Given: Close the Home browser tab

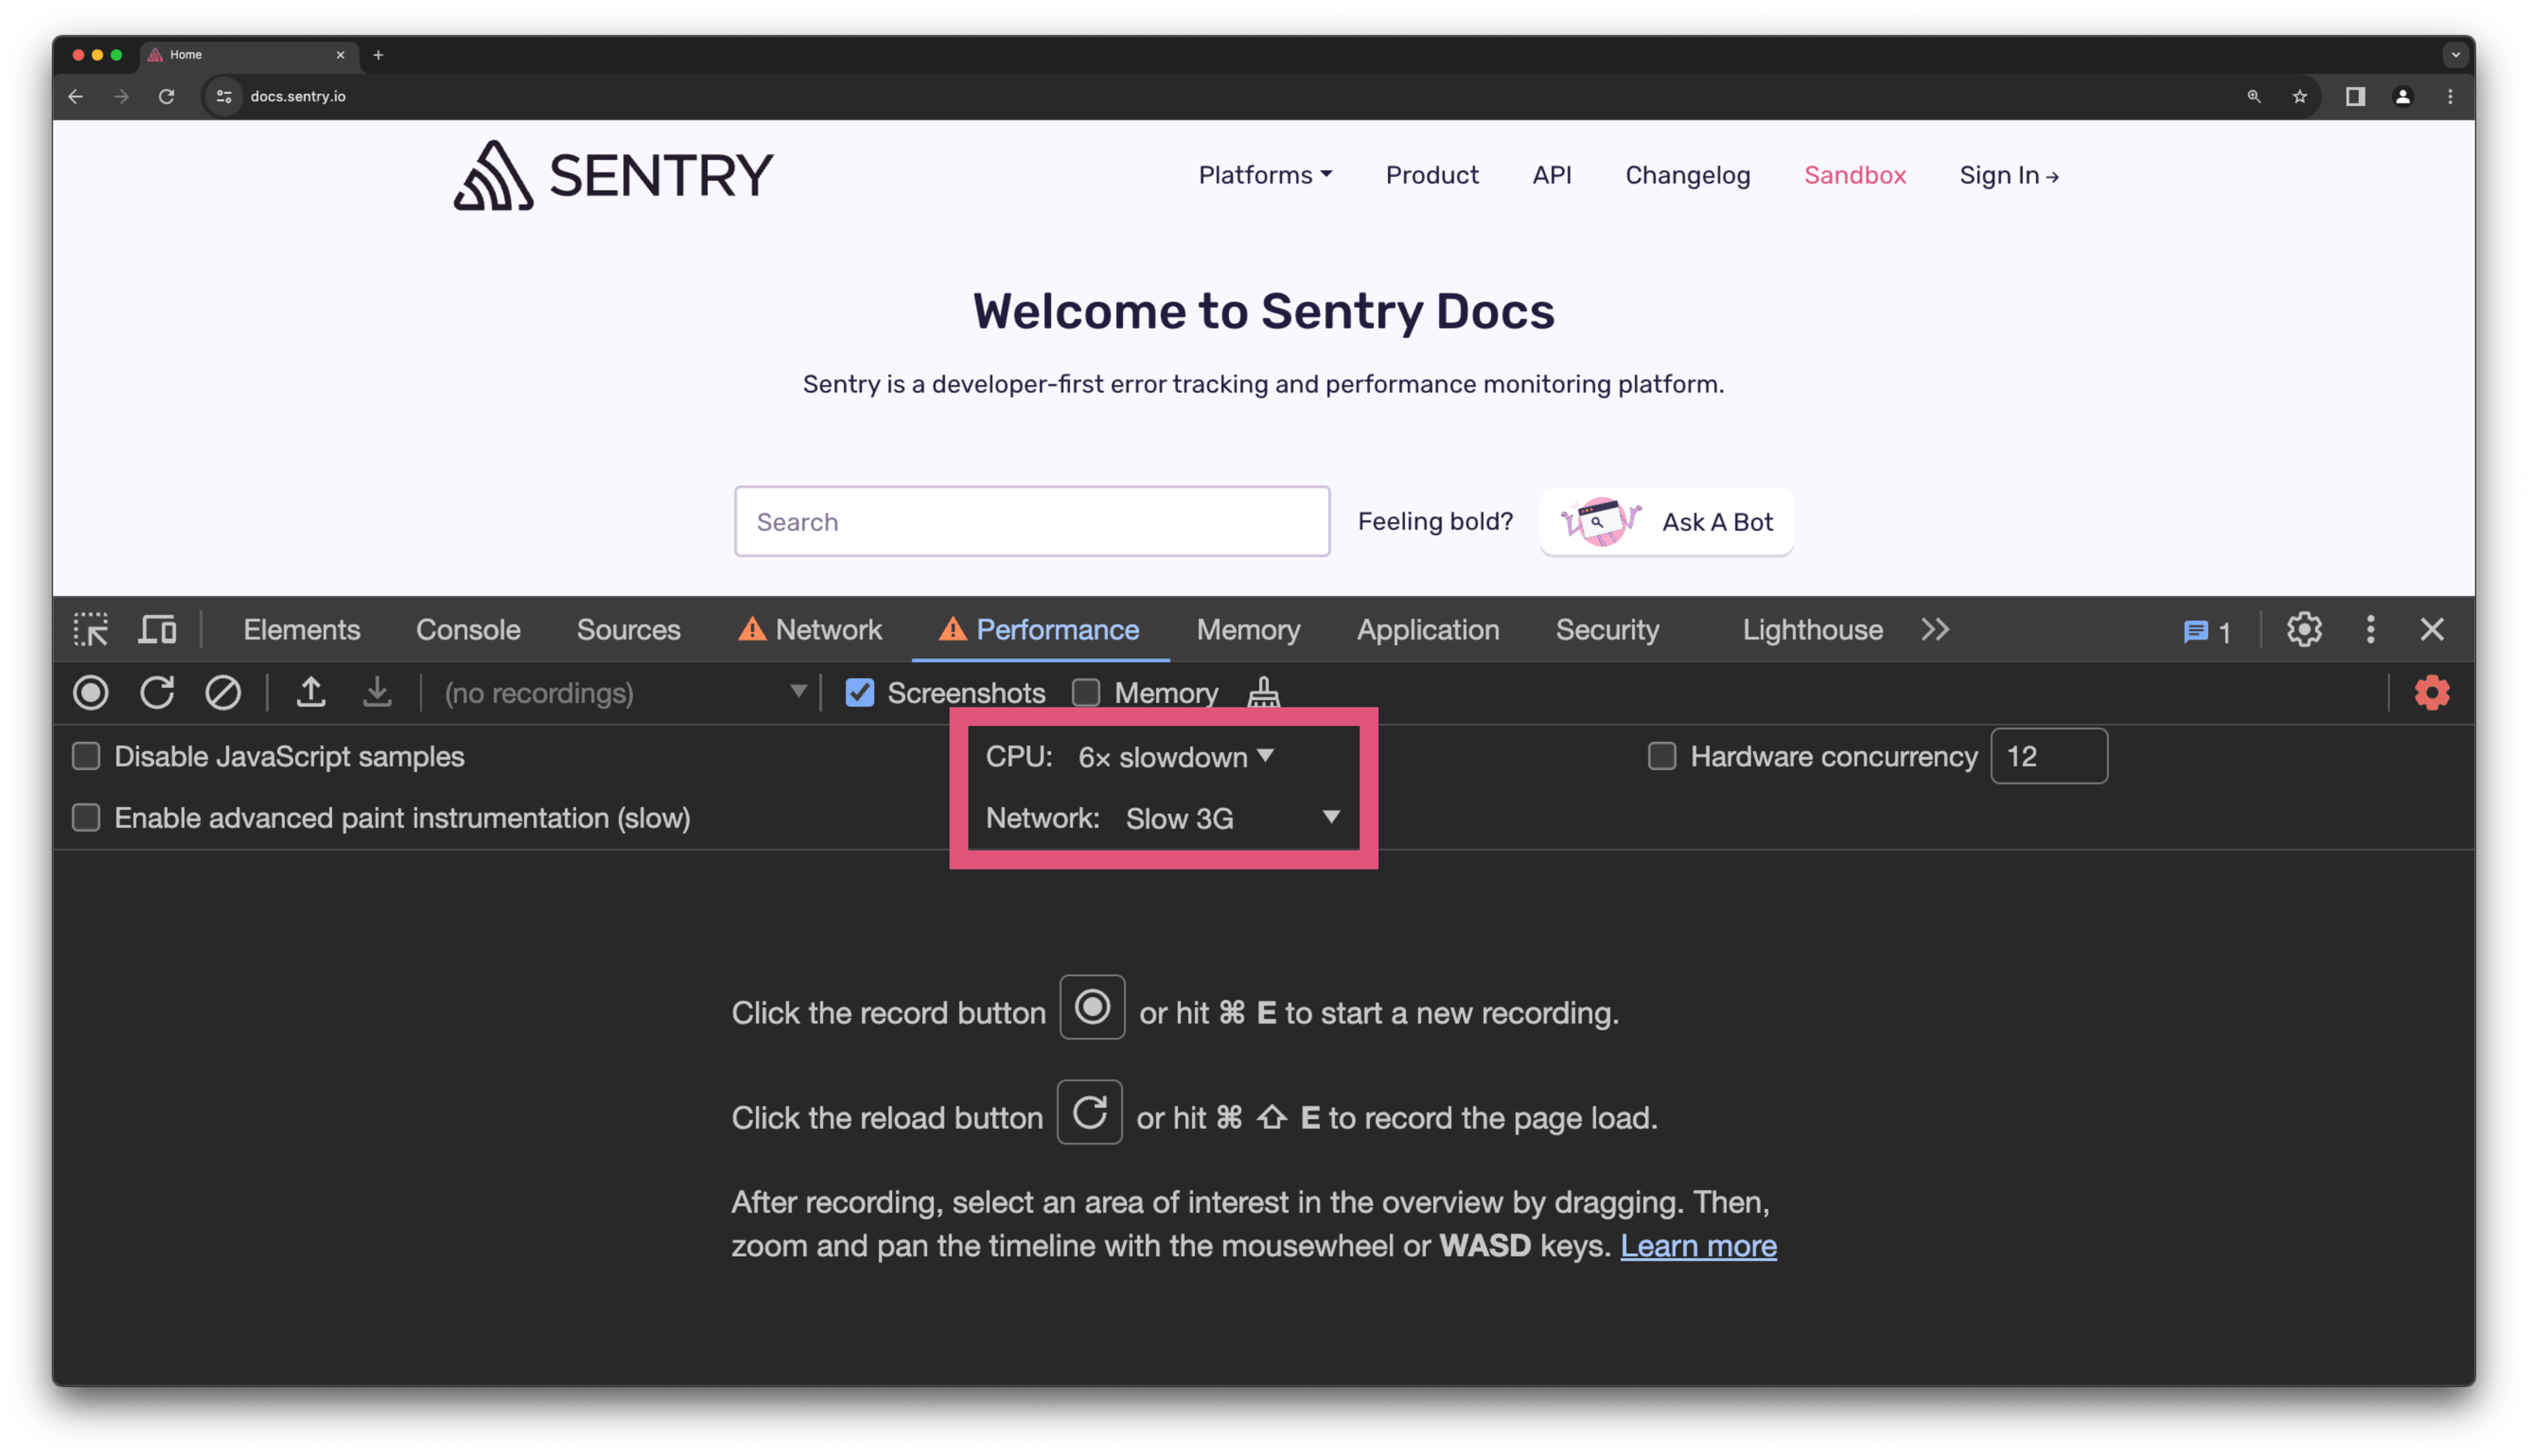Looking at the screenshot, I should pyautogui.click(x=340, y=55).
